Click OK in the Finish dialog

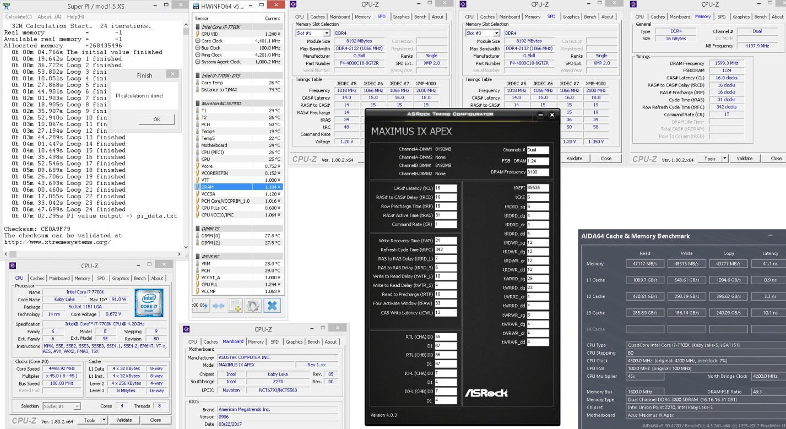point(156,119)
